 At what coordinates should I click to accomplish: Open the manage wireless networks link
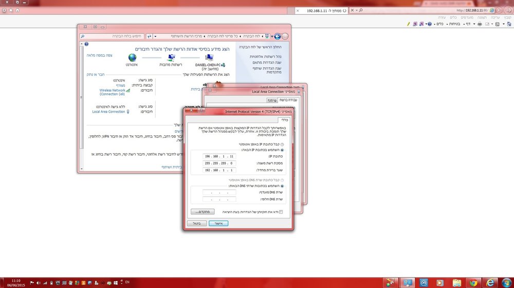[x=265, y=56]
